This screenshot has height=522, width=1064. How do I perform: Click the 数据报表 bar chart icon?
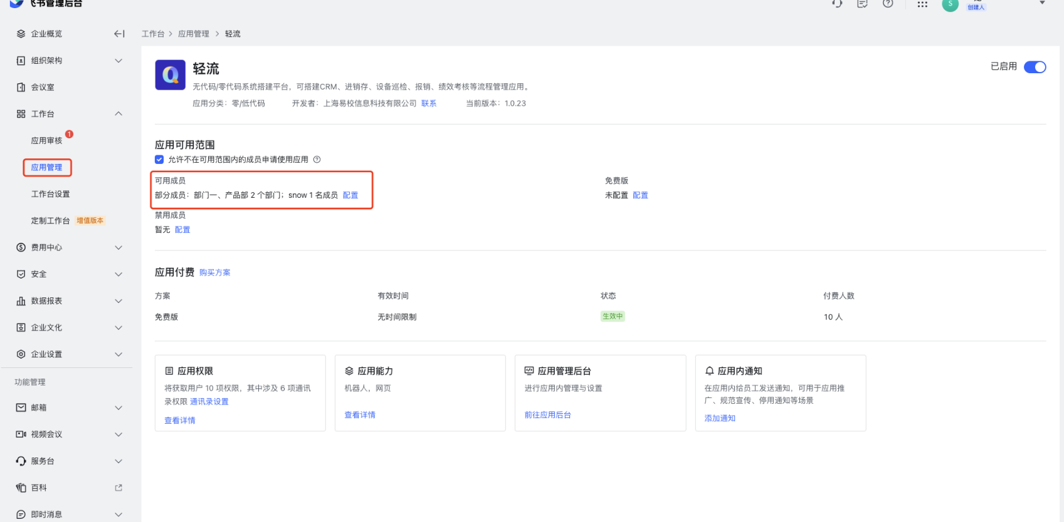[21, 301]
